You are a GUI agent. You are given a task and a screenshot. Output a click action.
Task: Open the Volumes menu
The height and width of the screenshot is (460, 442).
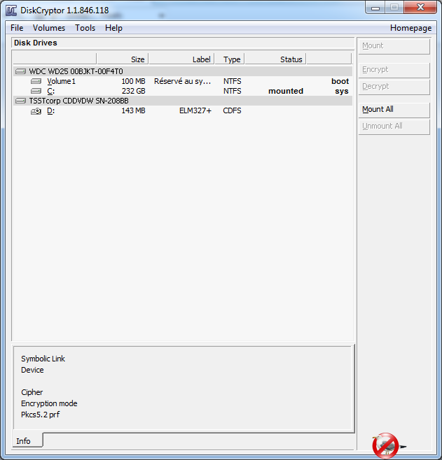pos(49,28)
